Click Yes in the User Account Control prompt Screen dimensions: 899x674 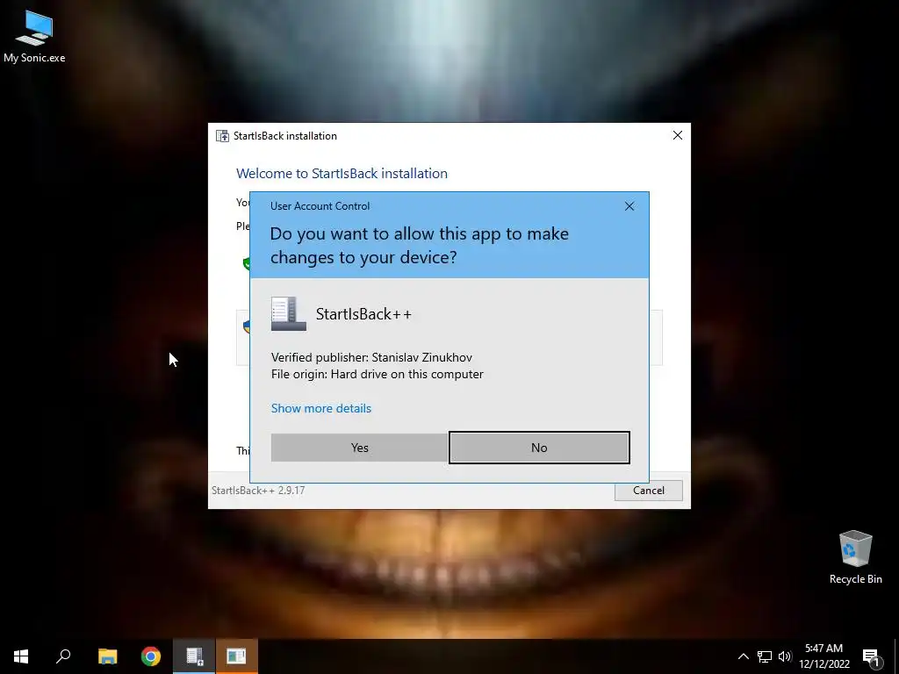[359, 448]
